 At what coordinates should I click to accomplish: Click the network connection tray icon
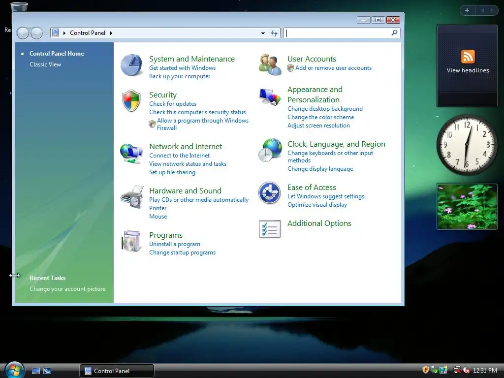tap(457, 370)
